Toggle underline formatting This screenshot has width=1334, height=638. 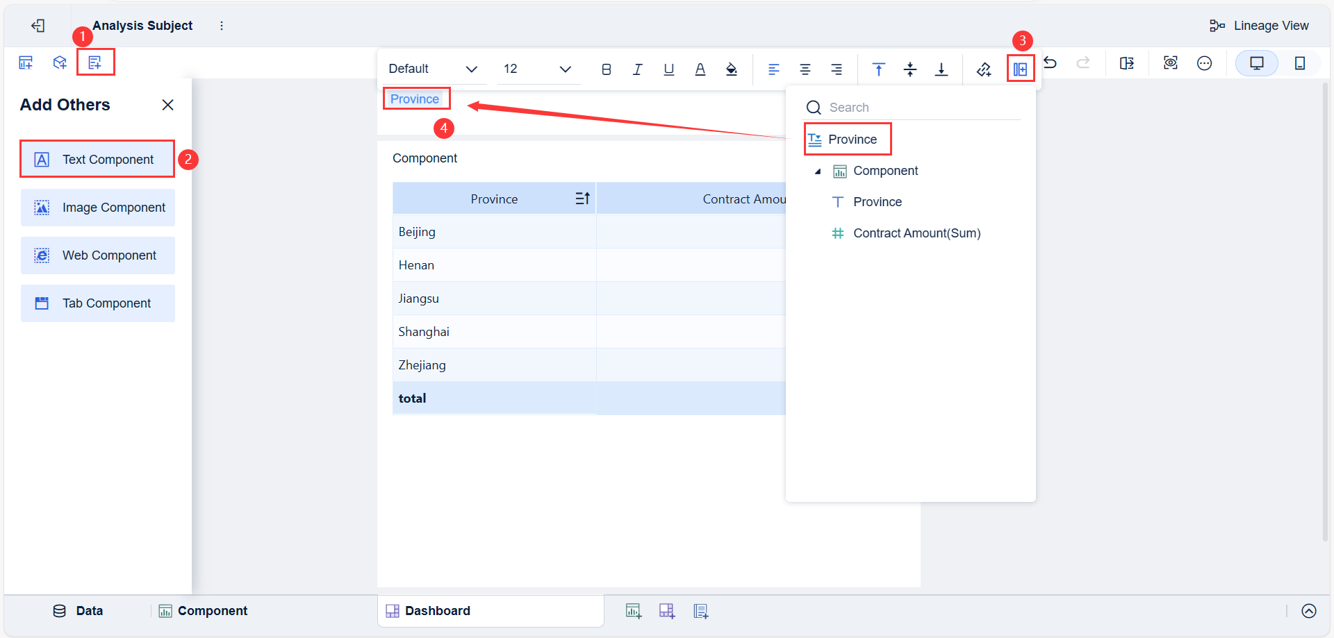[669, 69]
